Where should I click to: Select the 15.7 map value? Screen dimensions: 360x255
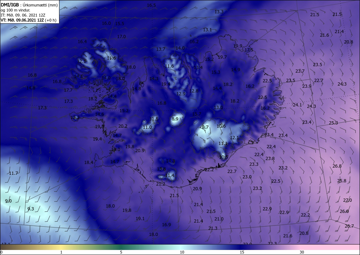[197, 114]
